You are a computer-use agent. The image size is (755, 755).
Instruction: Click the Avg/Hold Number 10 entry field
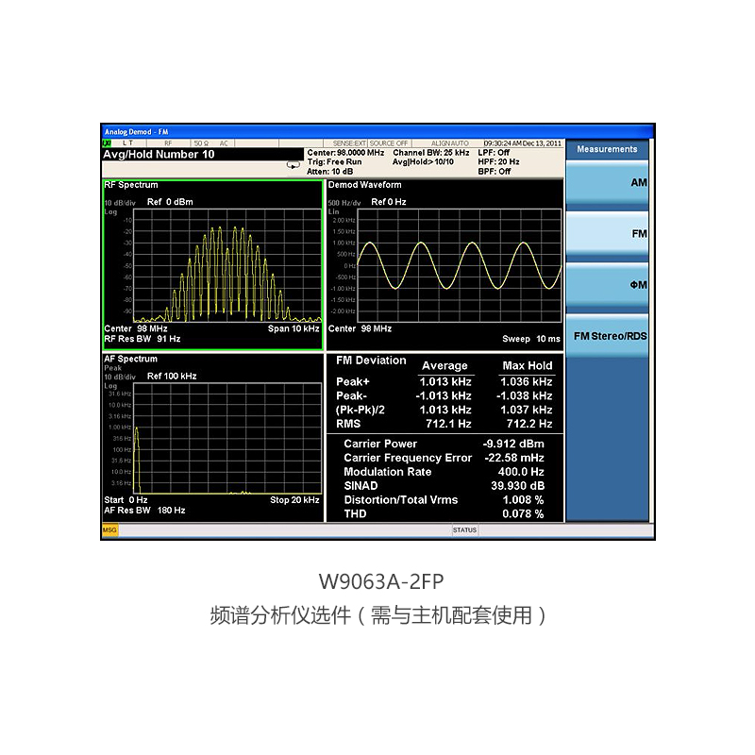pyautogui.click(x=202, y=155)
